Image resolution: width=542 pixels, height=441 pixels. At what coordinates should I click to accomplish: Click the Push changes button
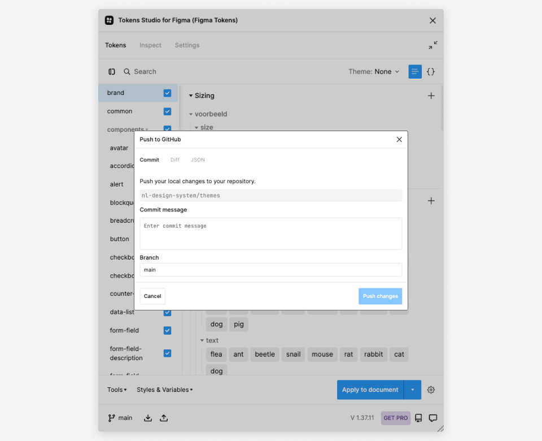tap(380, 296)
